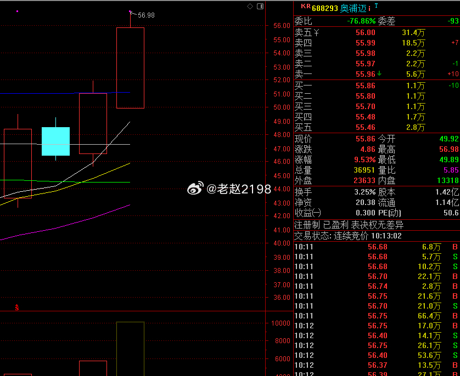Select the 10:11 trade of 6.8万
This screenshot has width=460, height=376.
coord(377,247)
